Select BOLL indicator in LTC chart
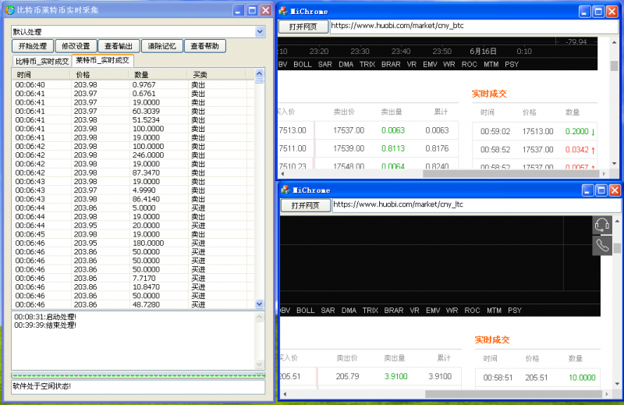The width and height of the screenshot is (624, 405). click(305, 311)
